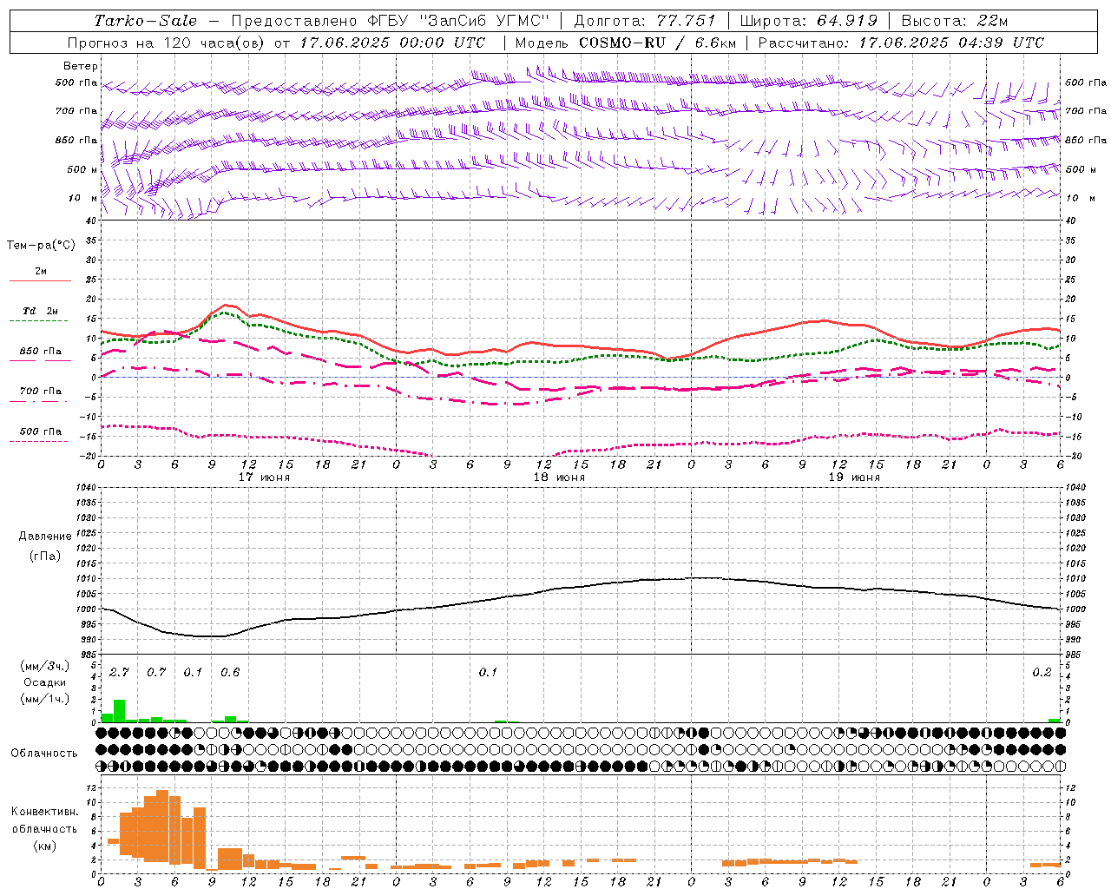Click the Ветер wind panel label
This screenshot has height=889, width=1111.
(x=81, y=66)
